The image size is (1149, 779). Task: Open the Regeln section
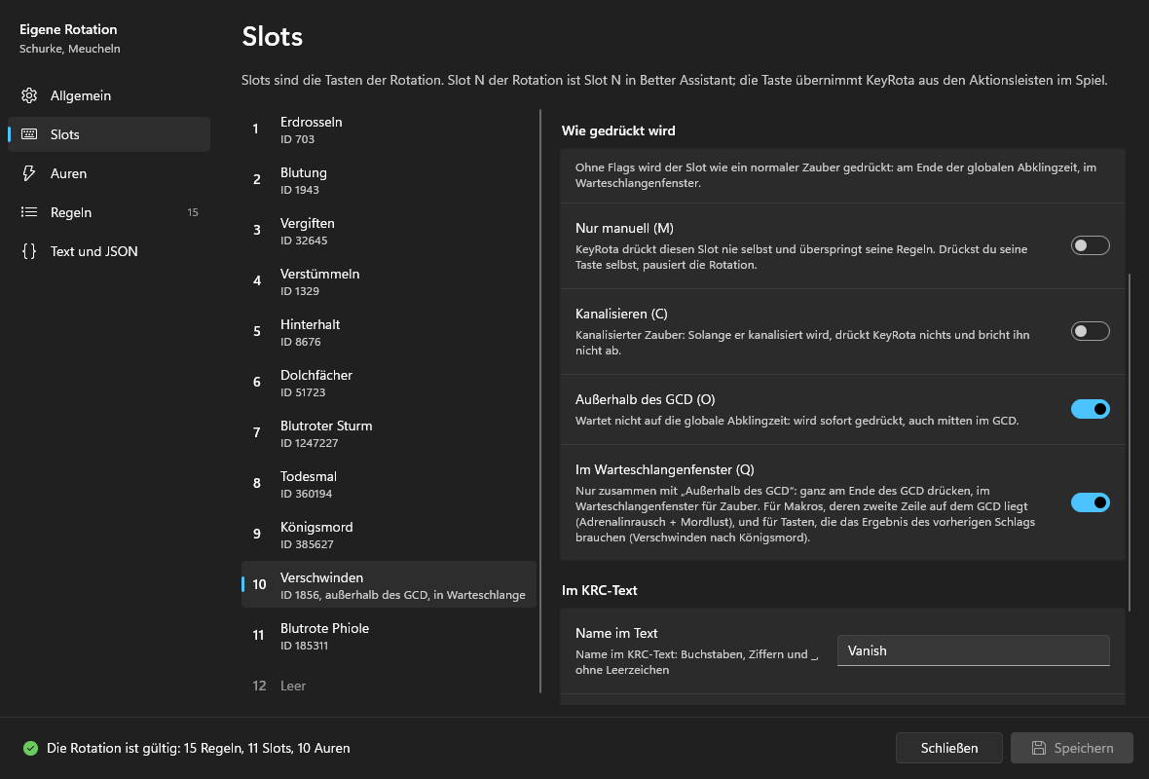point(108,211)
